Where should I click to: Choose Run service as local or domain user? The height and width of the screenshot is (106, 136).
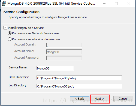coord(10,39)
